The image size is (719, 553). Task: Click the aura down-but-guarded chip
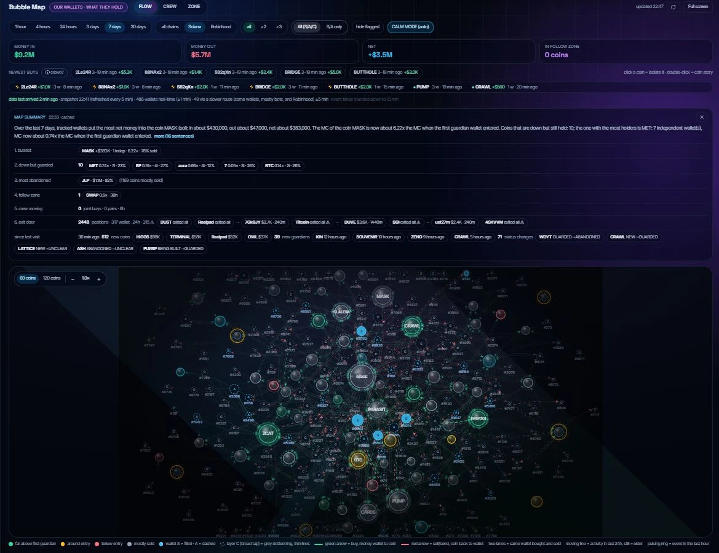(x=196, y=166)
